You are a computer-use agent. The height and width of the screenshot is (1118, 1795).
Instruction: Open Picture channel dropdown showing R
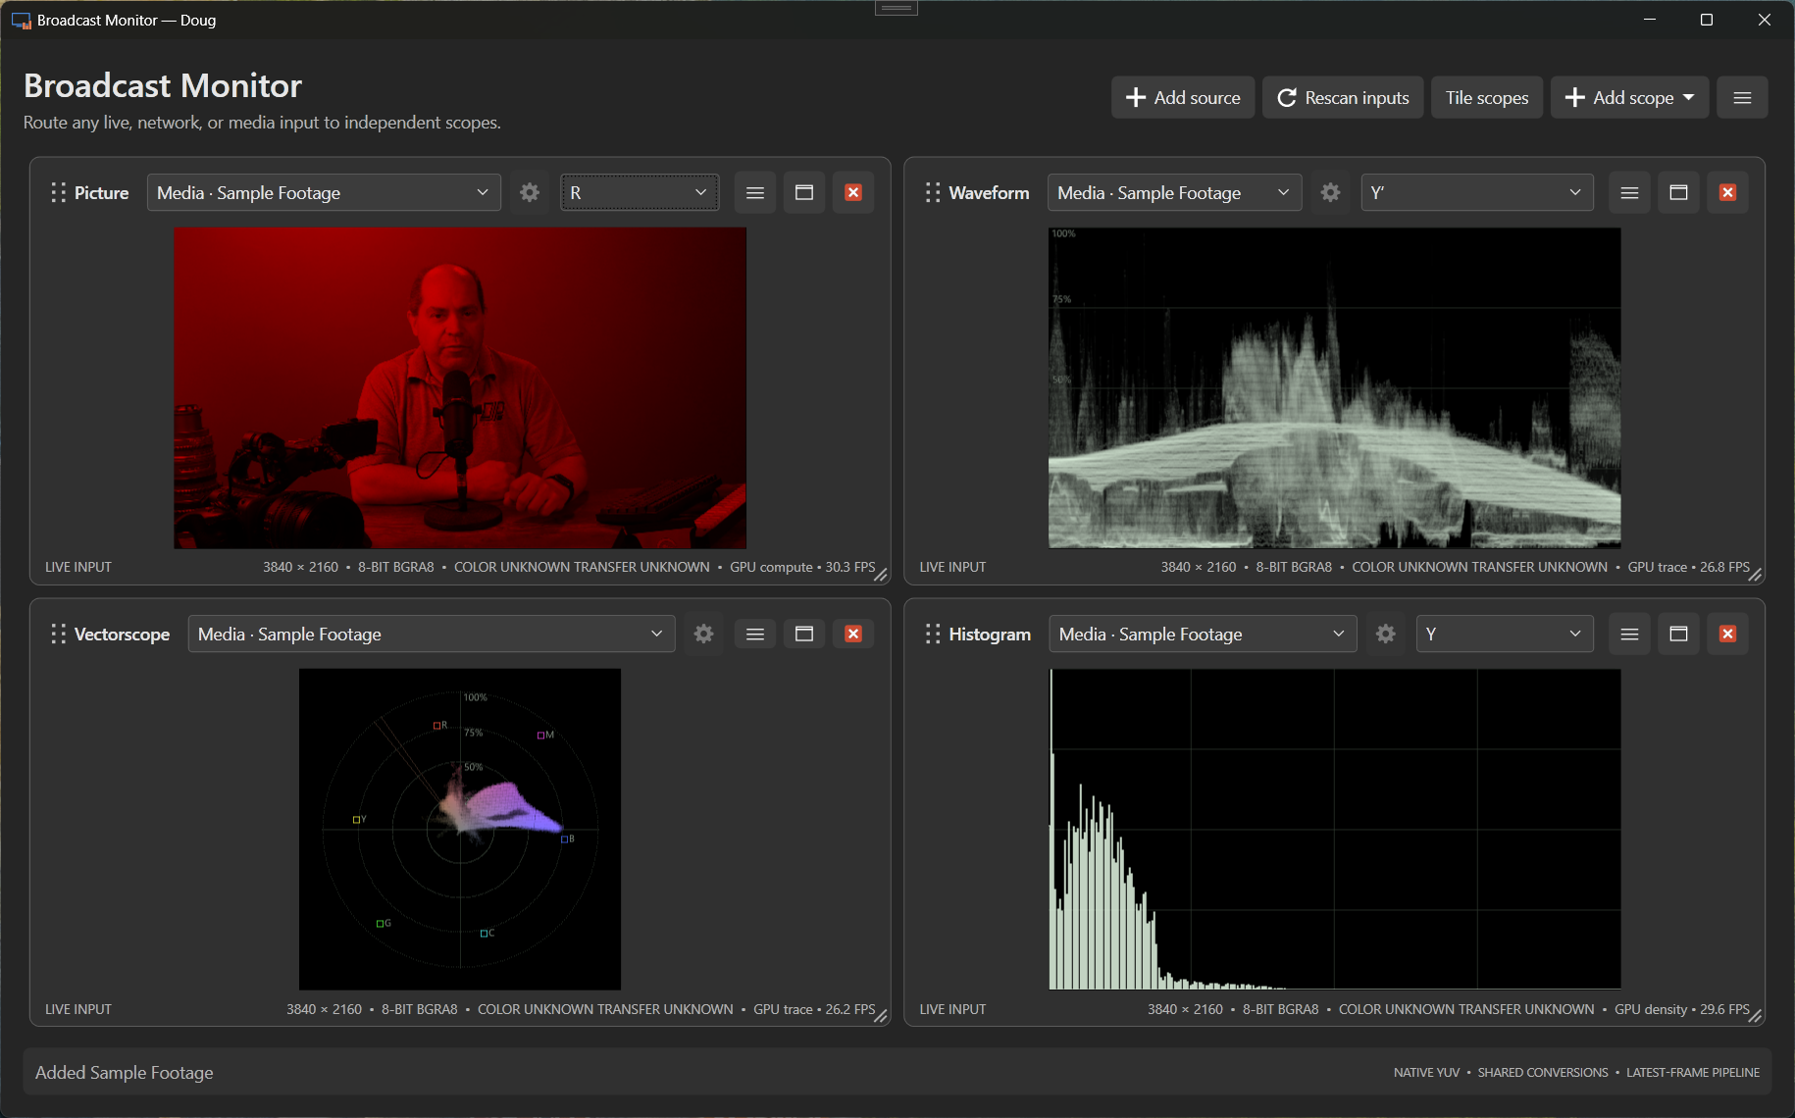click(640, 192)
